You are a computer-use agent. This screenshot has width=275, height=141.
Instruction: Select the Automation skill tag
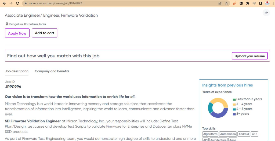click(x=228, y=134)
